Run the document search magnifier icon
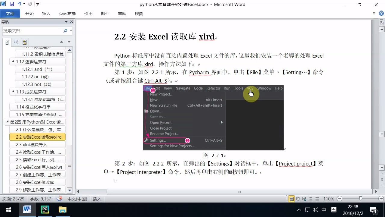 click(x=66, y=31)
